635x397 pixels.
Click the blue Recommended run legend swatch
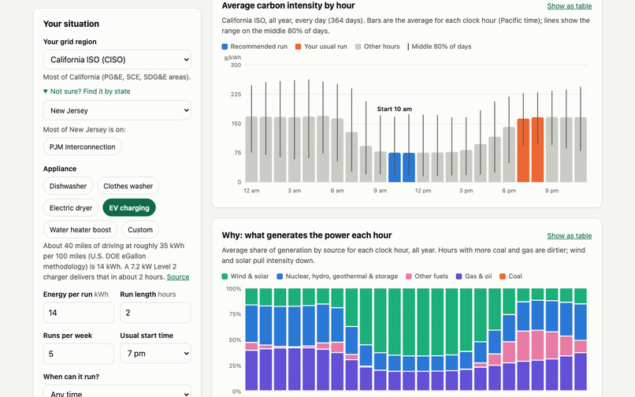pos(225,46)
